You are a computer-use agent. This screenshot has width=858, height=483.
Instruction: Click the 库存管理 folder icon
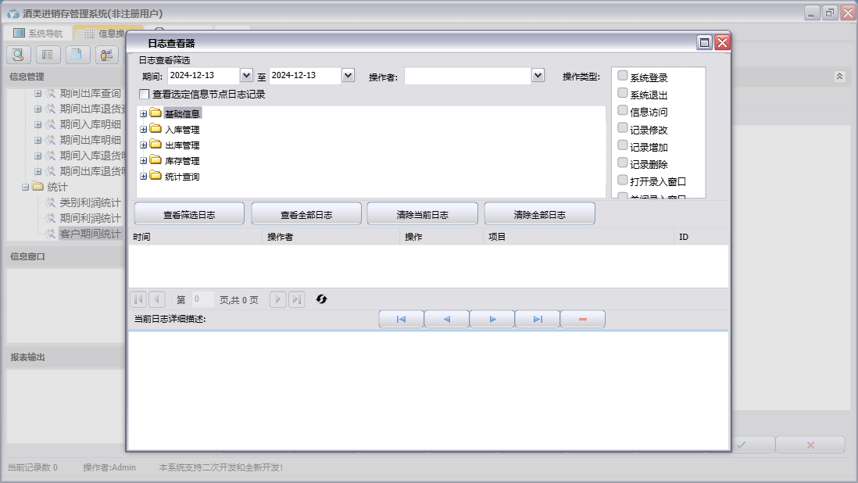pos(156,159)
